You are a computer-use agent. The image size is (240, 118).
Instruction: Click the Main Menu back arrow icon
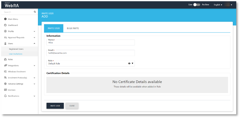pyautogui.click(x=5, y=19)
